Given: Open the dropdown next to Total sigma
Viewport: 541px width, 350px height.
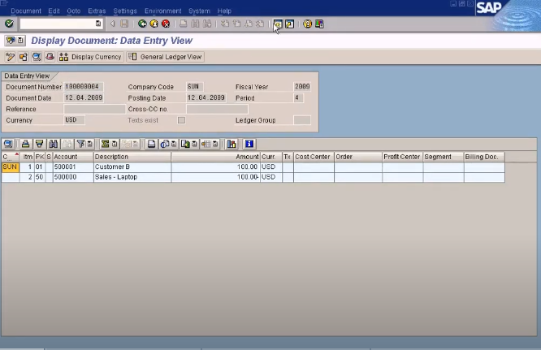Looking at the screenshot, I should [x=115, y=144].
